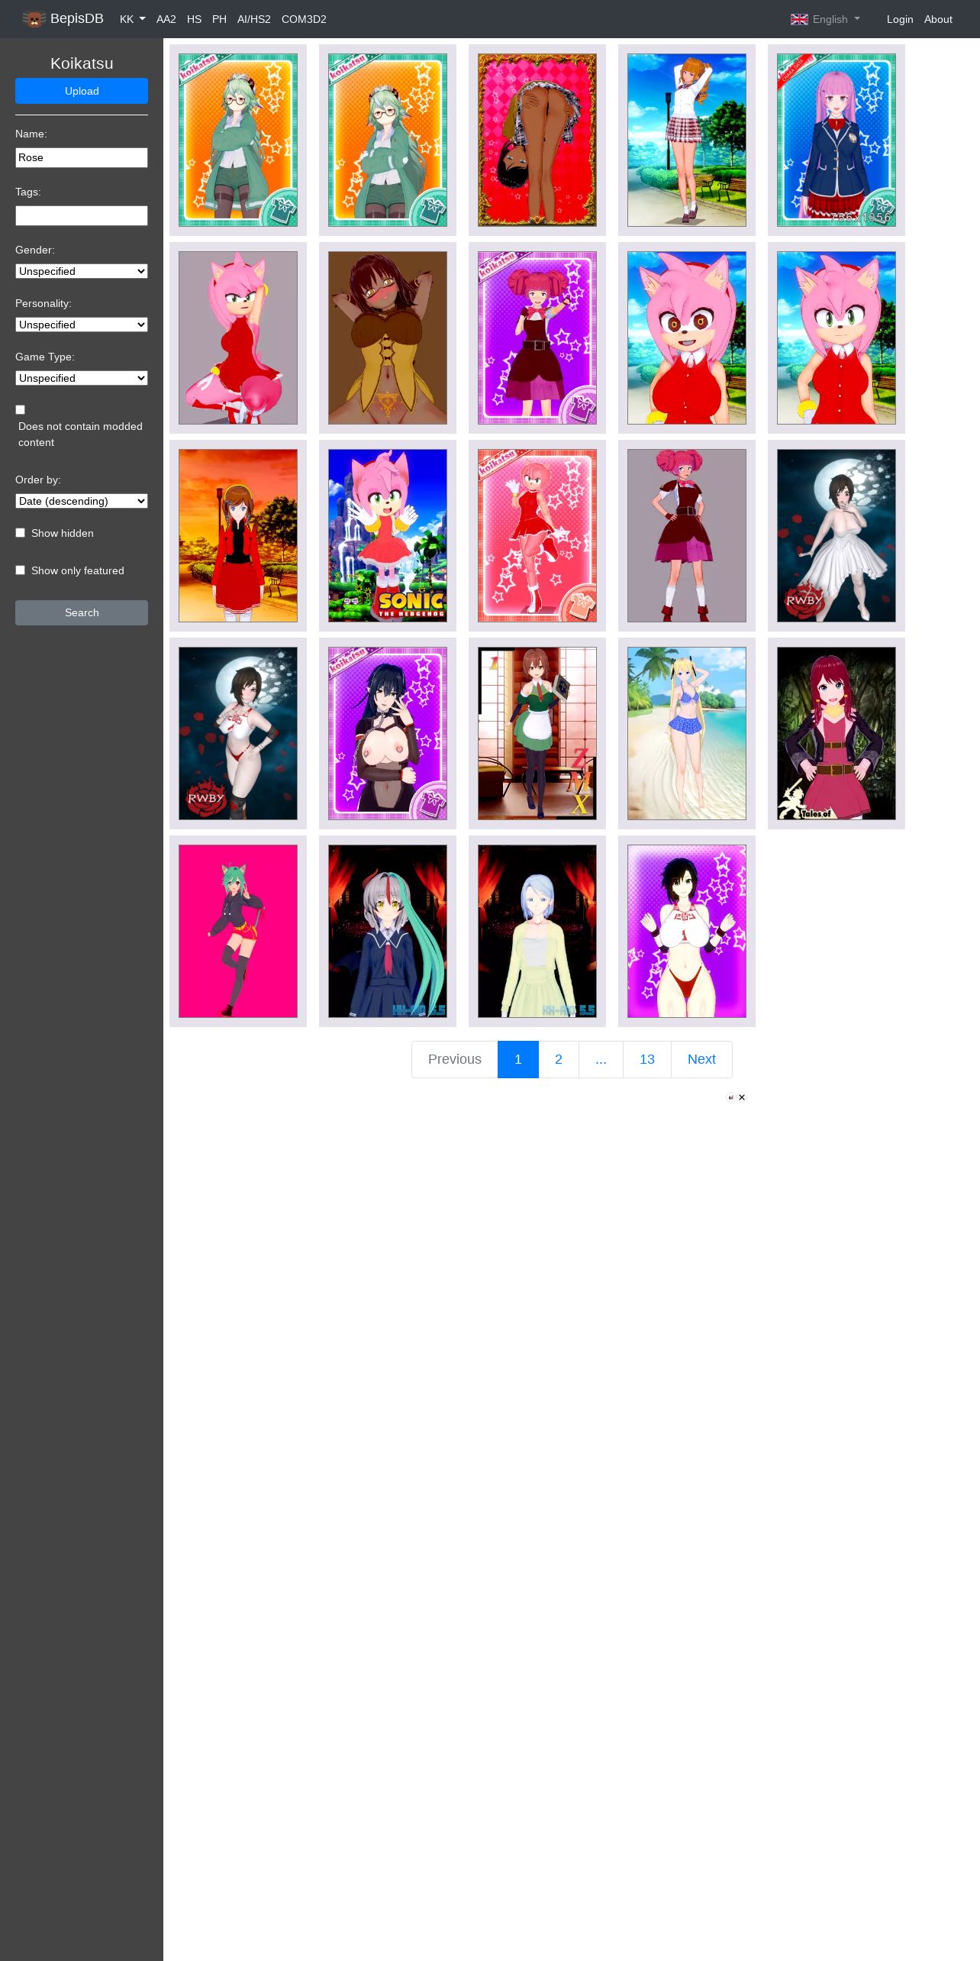980x1961 pixels.
Task: Click the ad info icon beside the X
Action: (731, 1097)
